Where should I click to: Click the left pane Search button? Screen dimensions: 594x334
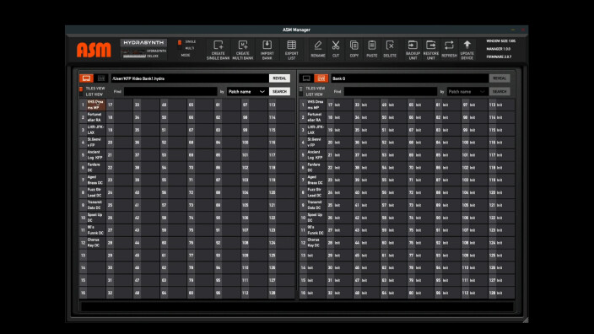point(279,92)
